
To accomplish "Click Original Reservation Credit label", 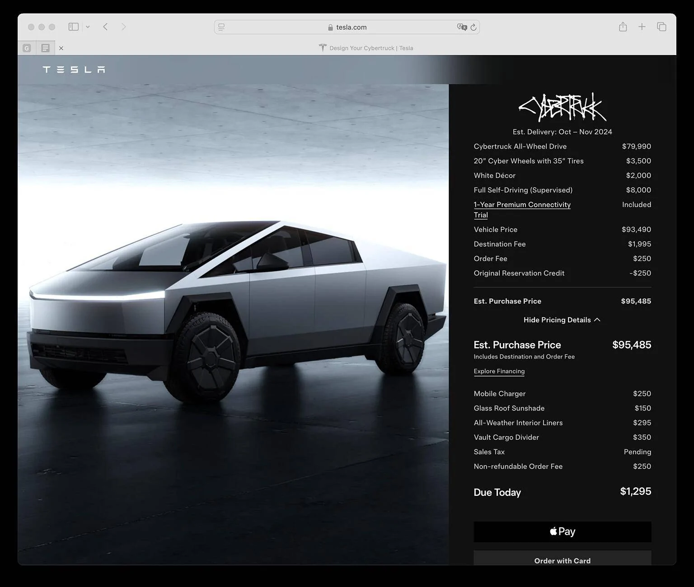I will [519, 273].
